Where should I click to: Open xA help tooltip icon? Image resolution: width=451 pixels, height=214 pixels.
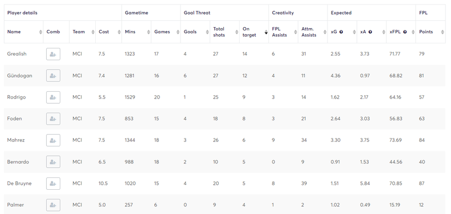point(370,32)
